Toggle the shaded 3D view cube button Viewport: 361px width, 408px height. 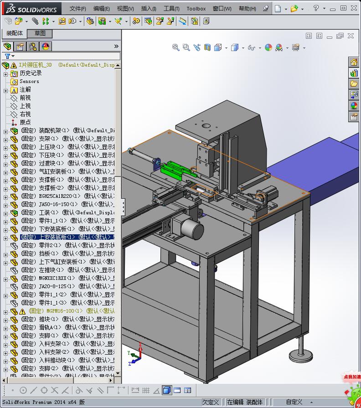click(167, 390)
